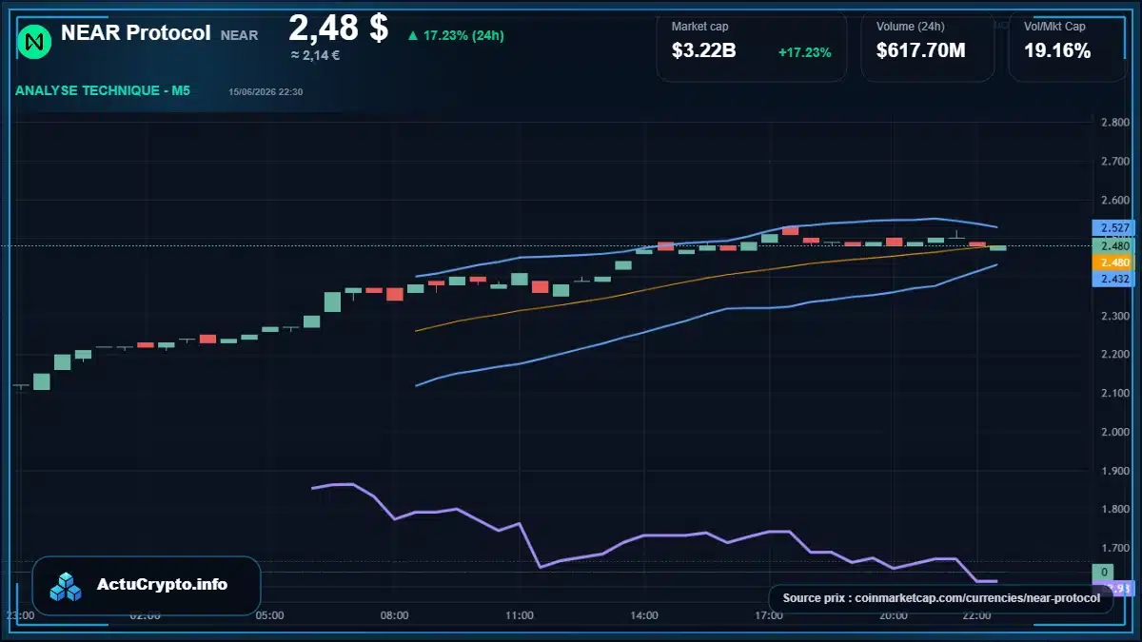Click the 11:00 time axis label
This screenshot has height=642, width=1142.
coord(519,615)
